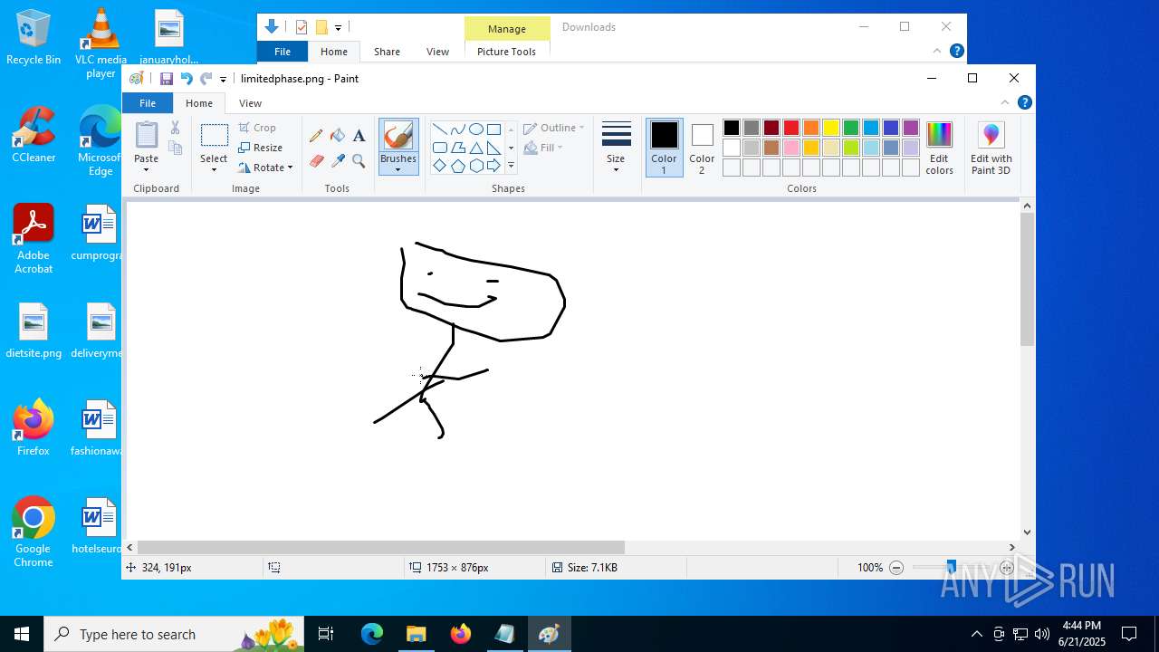Open the Task View taskbar icon
The image size is (1159, 652).
(326, 634)
